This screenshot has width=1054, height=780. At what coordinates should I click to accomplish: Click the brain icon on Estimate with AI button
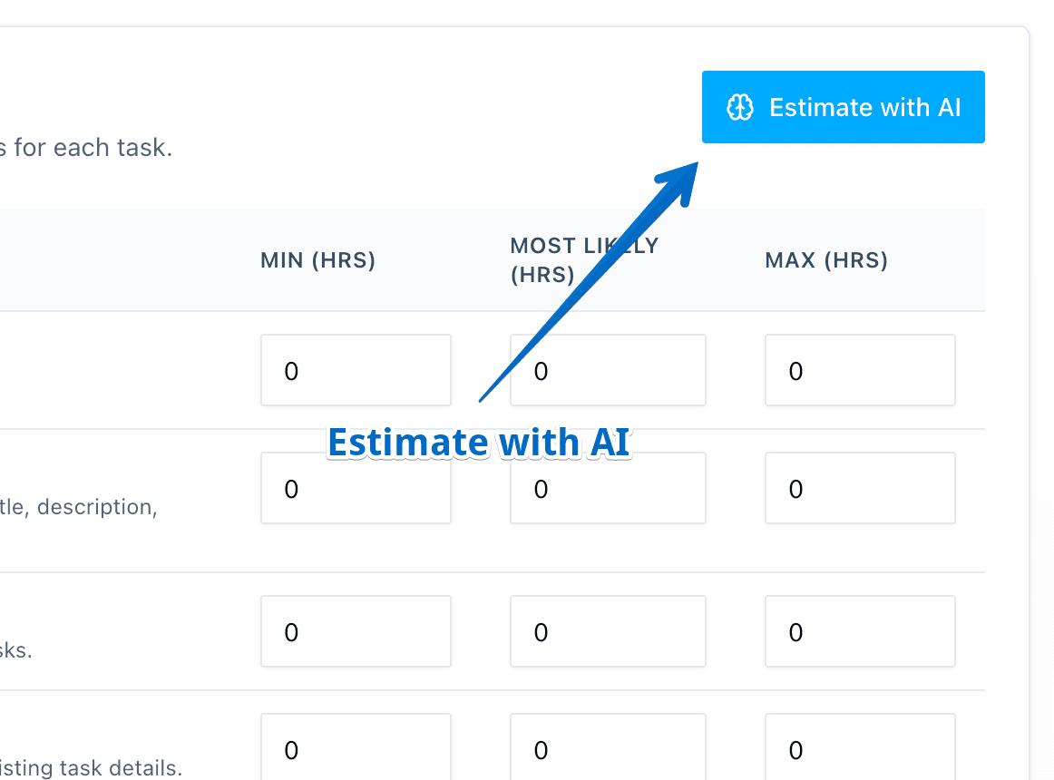(742, 107)
